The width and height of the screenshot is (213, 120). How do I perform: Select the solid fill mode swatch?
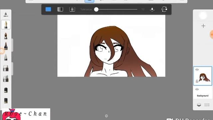(x=48, y=9)
